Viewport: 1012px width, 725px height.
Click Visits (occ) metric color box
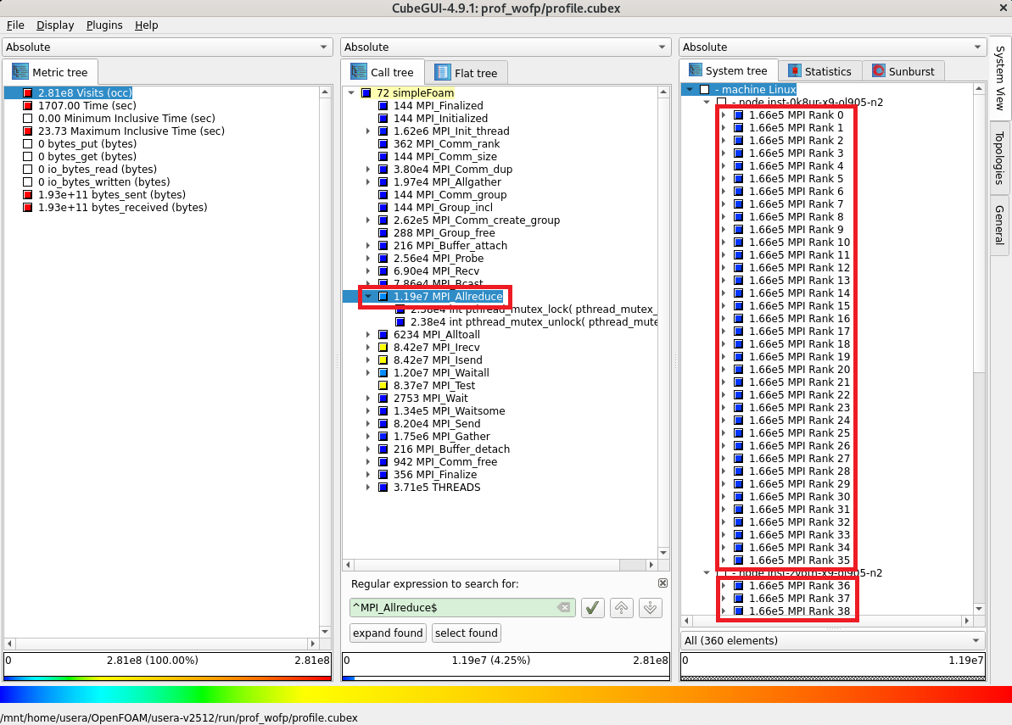click(x=28, y=93)
